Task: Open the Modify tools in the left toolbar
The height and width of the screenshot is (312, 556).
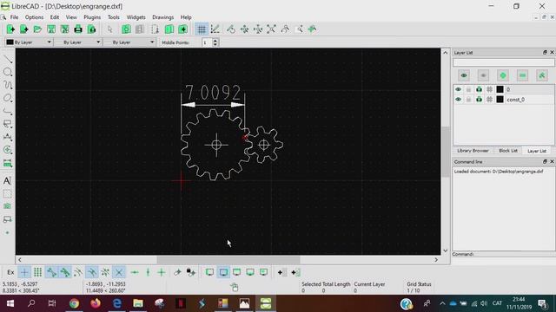Action: click(8, 150)
